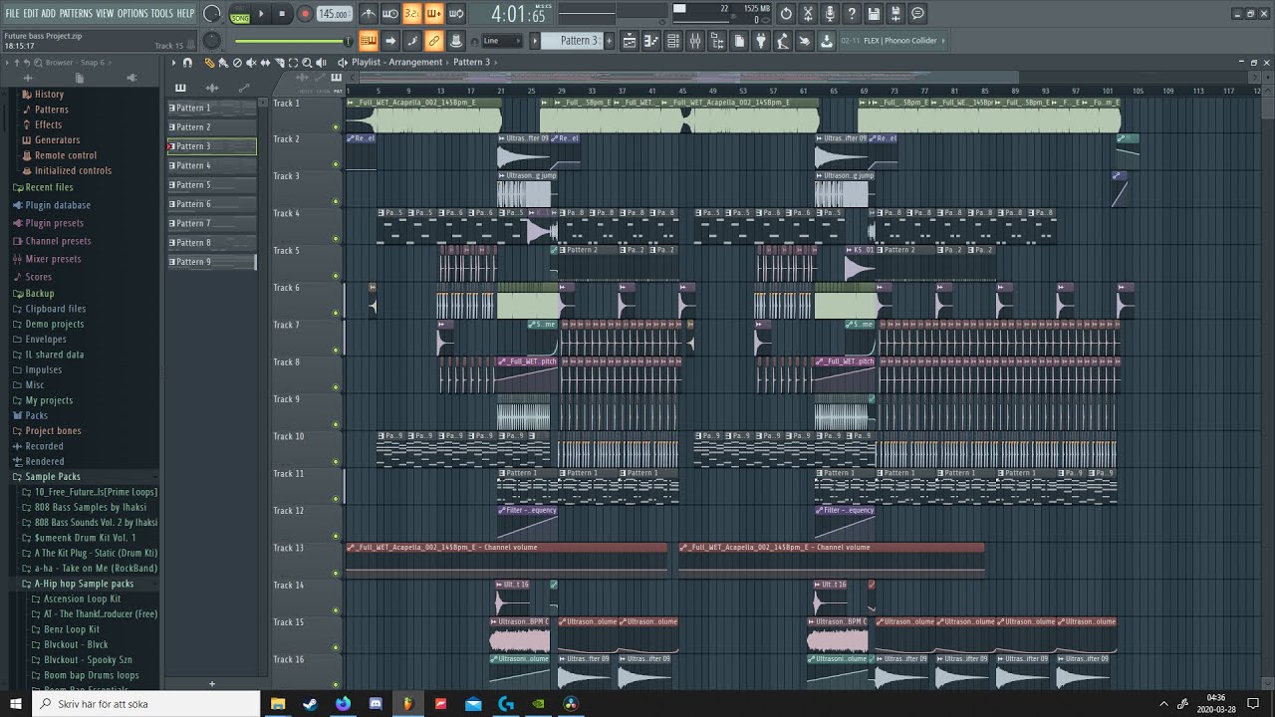
Task: Click the Windows taskbar search box
Action: coord(147,704)
